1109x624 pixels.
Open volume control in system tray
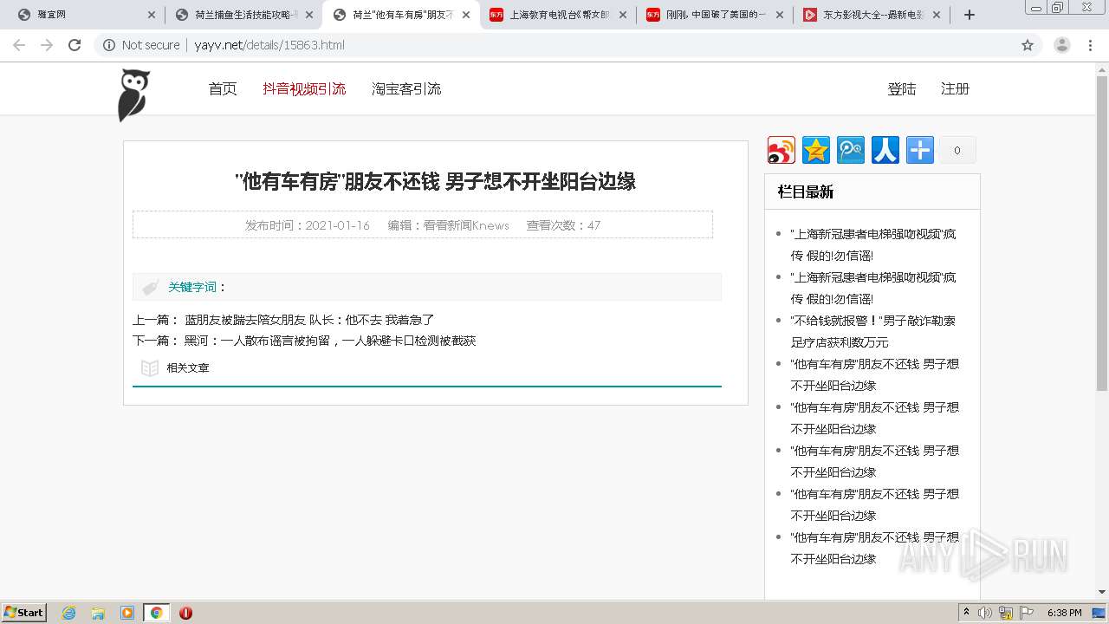click(x=985, y=613)
